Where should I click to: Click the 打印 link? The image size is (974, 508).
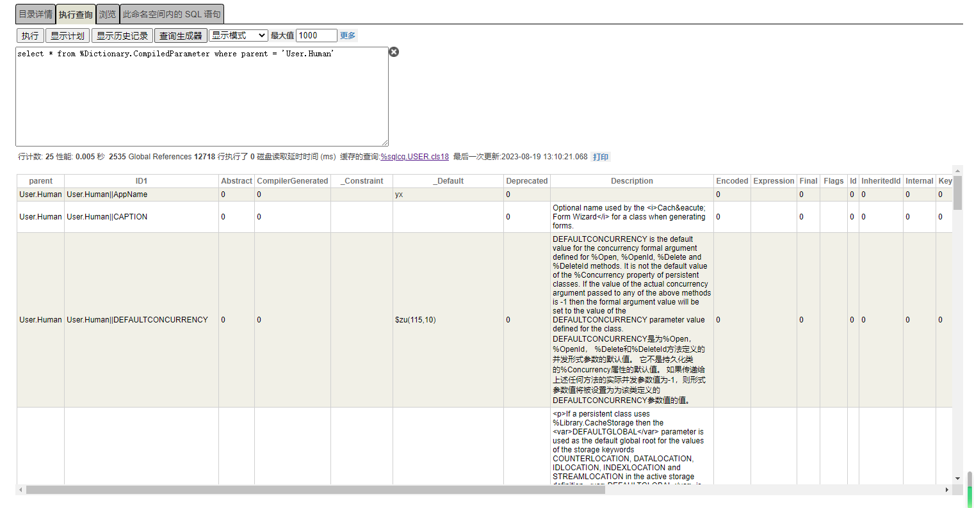[601, 157]
